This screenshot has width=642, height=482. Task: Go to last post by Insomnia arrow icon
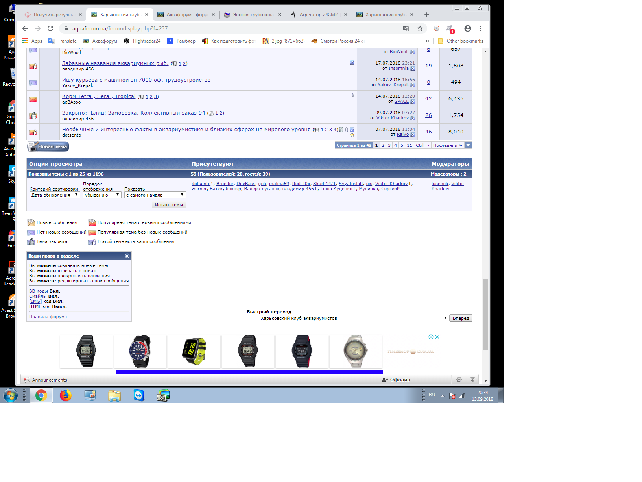[413, 69]
